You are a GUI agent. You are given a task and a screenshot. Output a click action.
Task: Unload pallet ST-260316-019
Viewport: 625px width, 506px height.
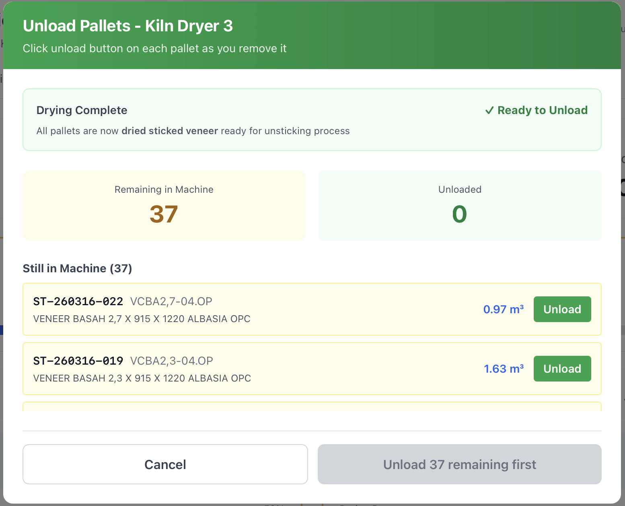click(x=562, y=369)
